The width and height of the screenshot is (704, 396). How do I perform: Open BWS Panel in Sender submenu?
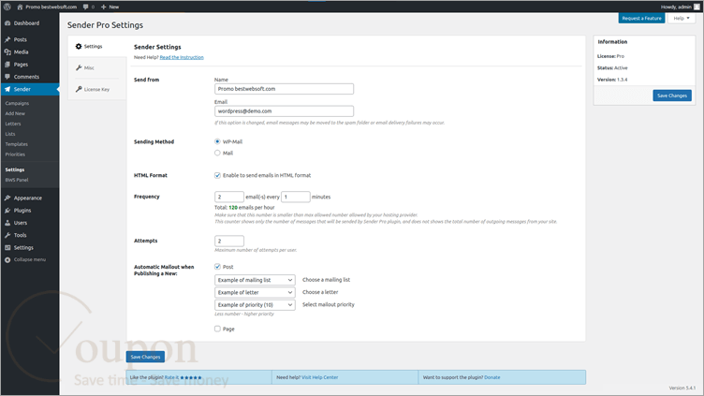tap(17, 180)
